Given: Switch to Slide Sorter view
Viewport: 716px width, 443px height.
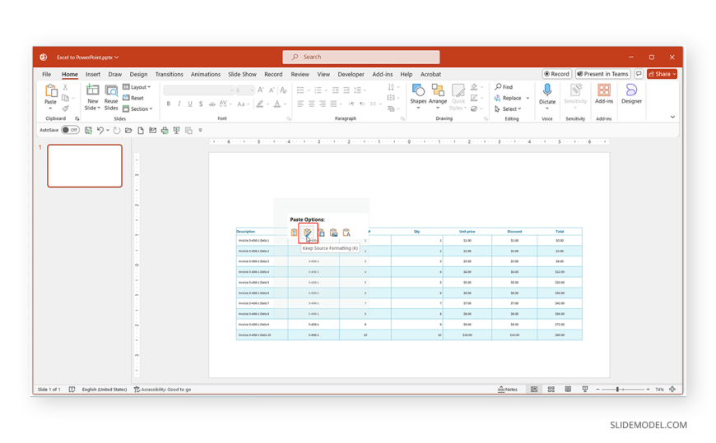Looking at the screenshot, I should coord(551,390).
